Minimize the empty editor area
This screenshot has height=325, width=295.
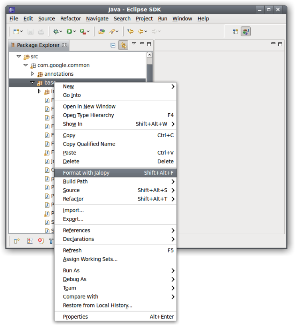point(273,43)
